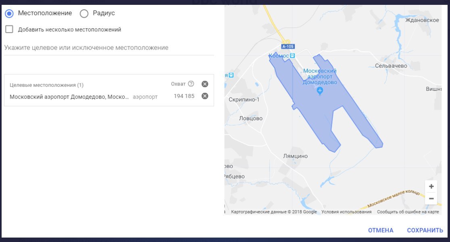Open Сообщить об ошибке на карте link

(x=408, y=212)
